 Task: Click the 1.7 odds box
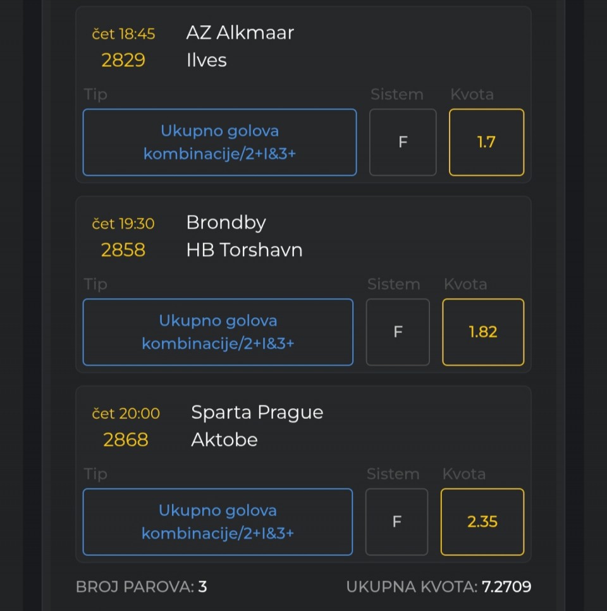pyautogui.click(x=486, y=142)
